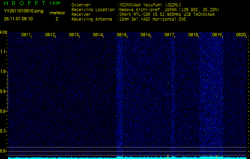Click the meteor count value 2
Viewport: 250px width, 159px height.
[57, 19]
